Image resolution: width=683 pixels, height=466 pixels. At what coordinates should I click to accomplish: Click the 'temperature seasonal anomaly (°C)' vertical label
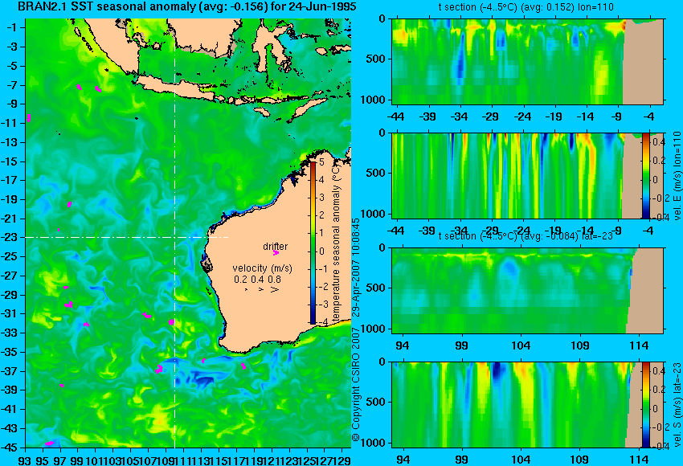tap(336, 243)
